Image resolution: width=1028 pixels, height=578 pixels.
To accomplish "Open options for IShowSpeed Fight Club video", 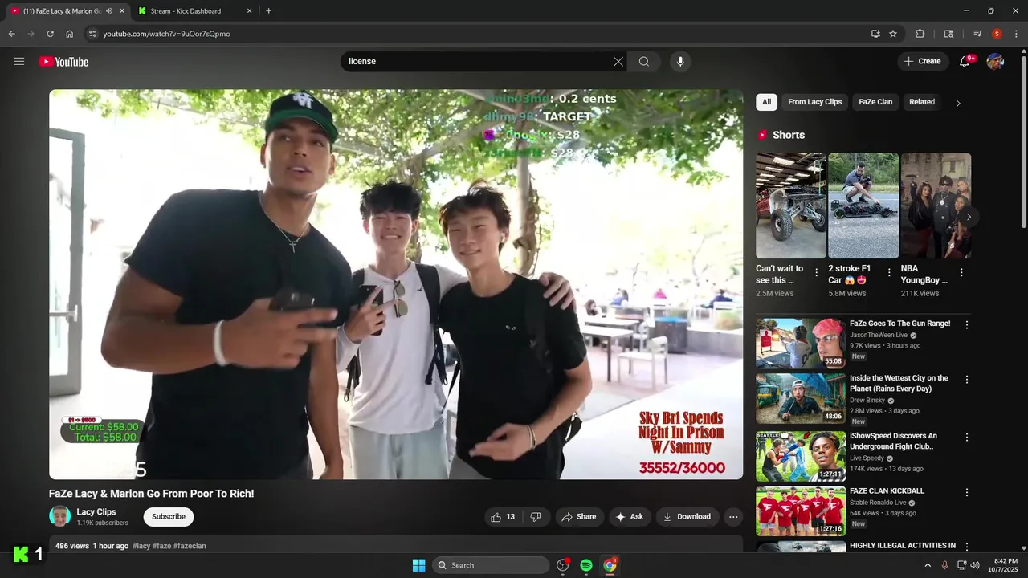I will coord(967,438).
